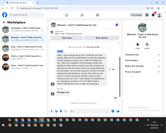The height and width of the screenshot is (133, 166).
Task: Open the apps grid menu icon
Action: (147, 15)
